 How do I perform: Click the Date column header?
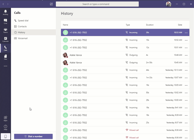(180, 25)
